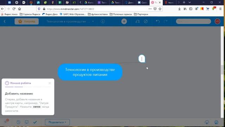Open the Firefox downloads arrow

click(179, 9)
